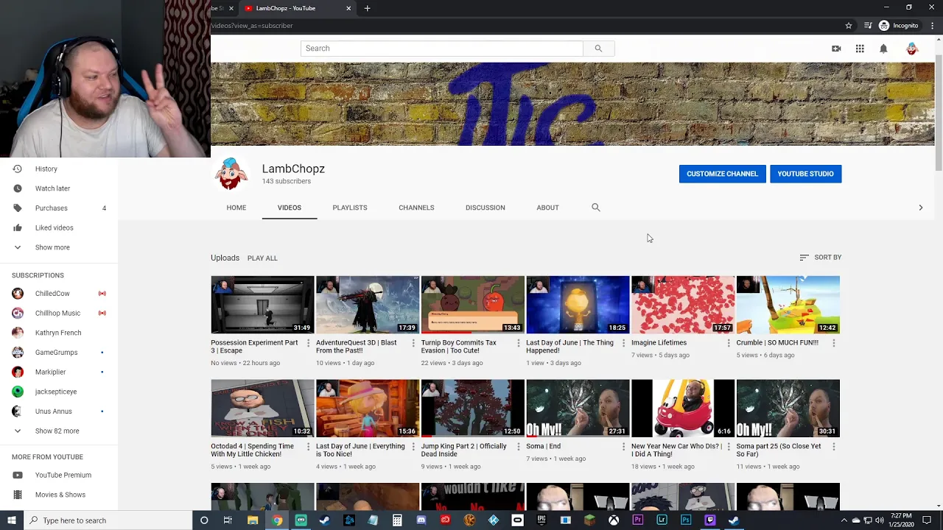Switch to the Channels tab
This screenshot has height=530, width=943.
pos(416,208)
